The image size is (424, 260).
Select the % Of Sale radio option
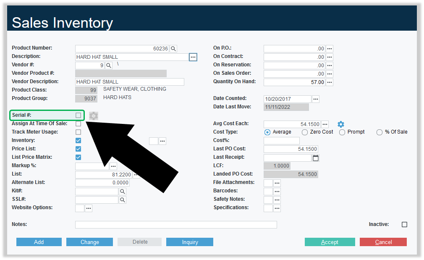click(x=380, y=132)
